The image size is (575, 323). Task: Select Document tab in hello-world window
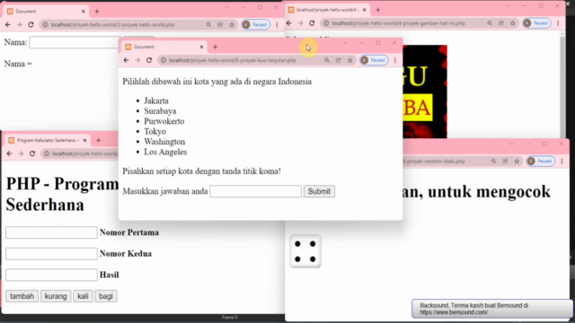coord(46,12)
